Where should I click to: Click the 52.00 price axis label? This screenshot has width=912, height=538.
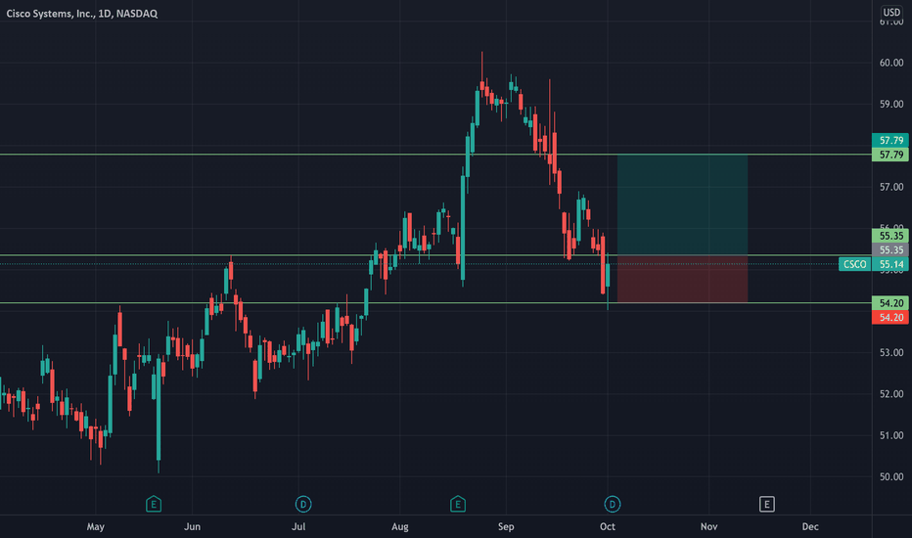pyautogui.click(x=891, y=394)
